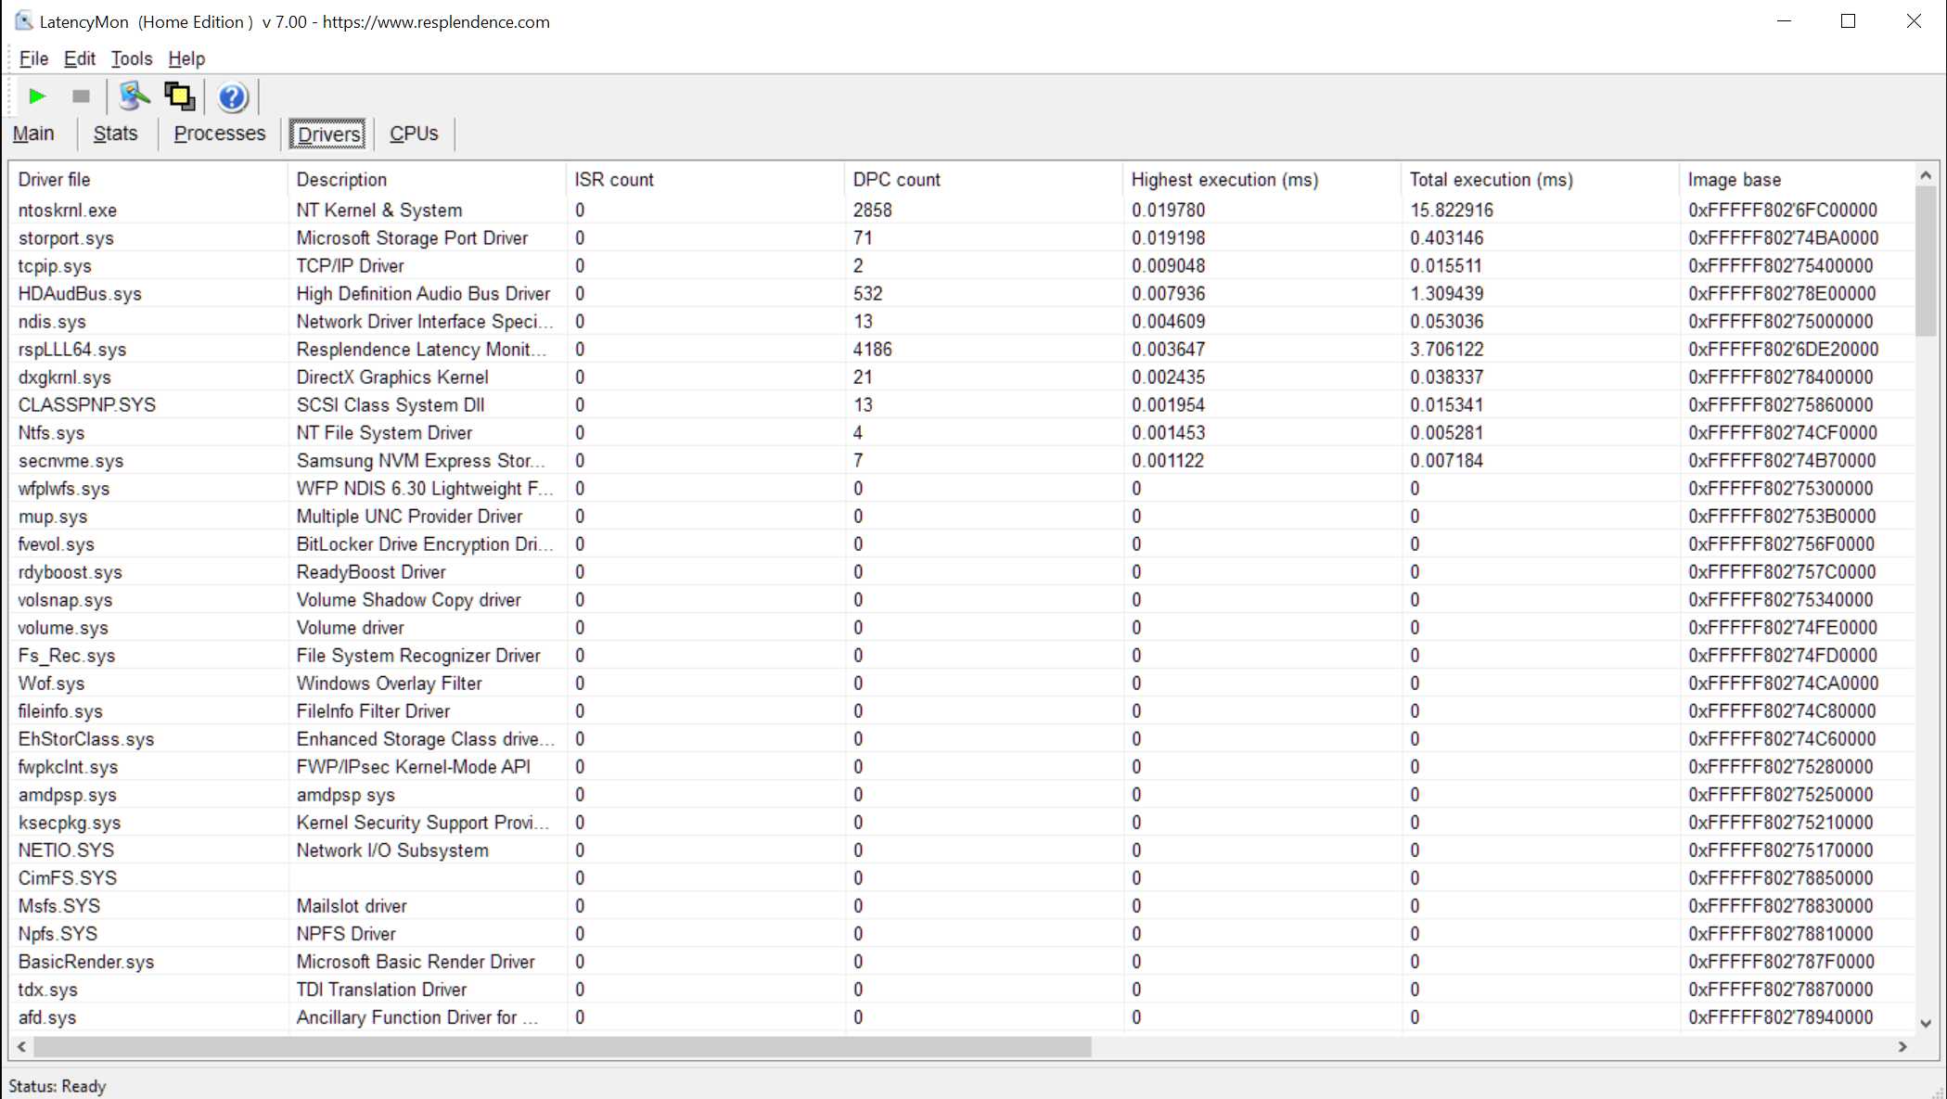The image size is (1947, 1099).
Task: Select the NETIO.SYS driver row
Action: tap(962, 850)
